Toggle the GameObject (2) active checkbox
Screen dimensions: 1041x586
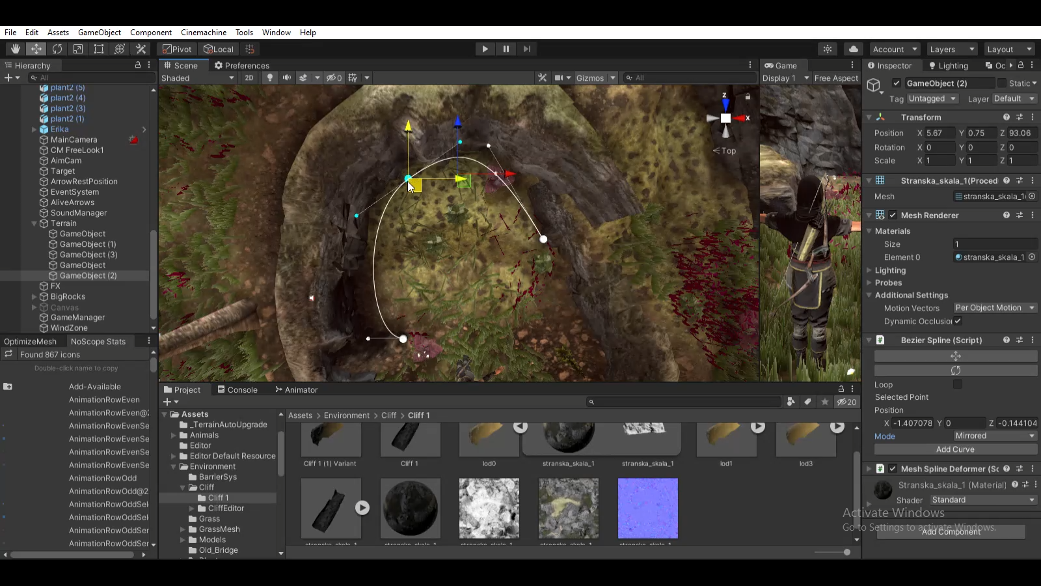click(x=897, y=83)
